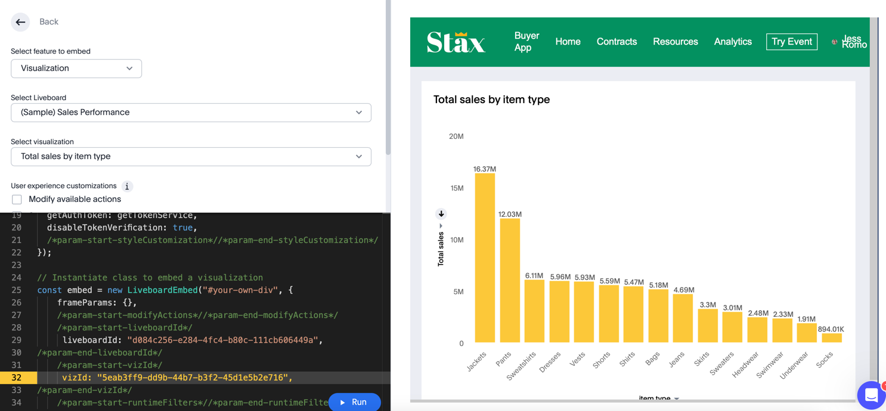Click the Stax logo
The width and height of the screenshot is (886, 411).
pos(456,42)
